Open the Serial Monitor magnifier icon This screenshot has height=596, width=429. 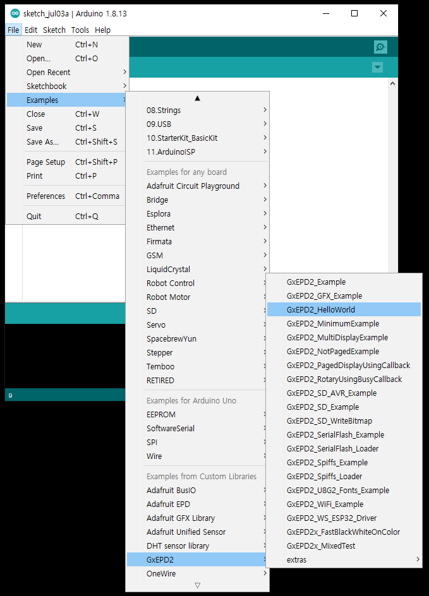(x=380, y=47)
